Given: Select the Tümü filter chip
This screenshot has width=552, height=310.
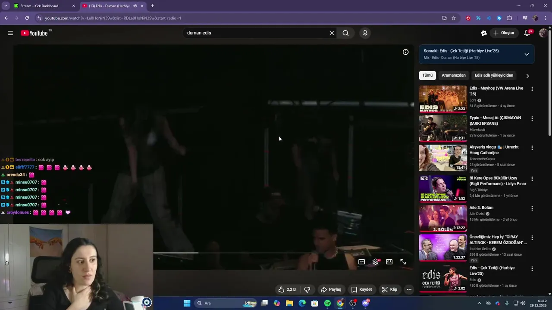Looking at the screenshot, I should click(427, 75).
